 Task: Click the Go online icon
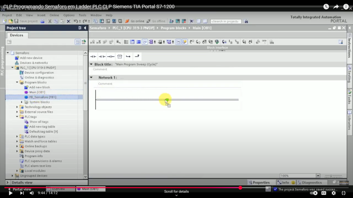(x=127, y=21)
